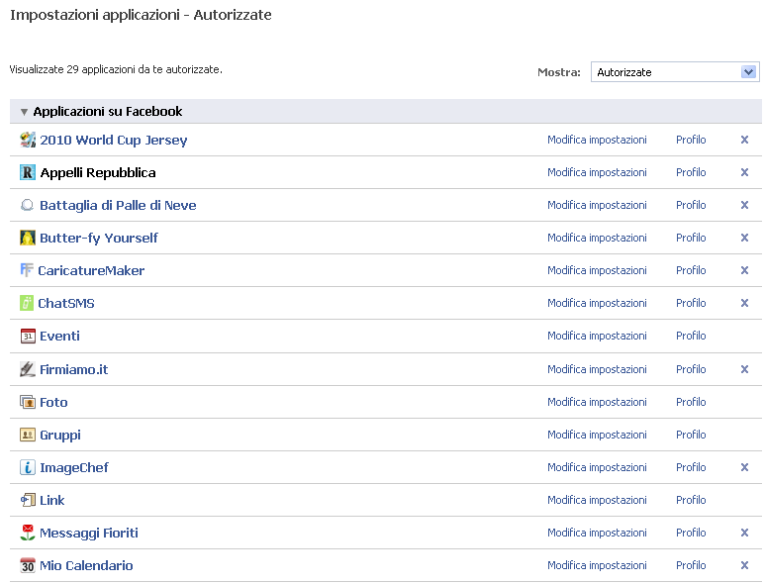The width and height of the screenshot is (765, 584).
Task: Open the Battaglia di Palle di Neve link
Action: (118, 206)
